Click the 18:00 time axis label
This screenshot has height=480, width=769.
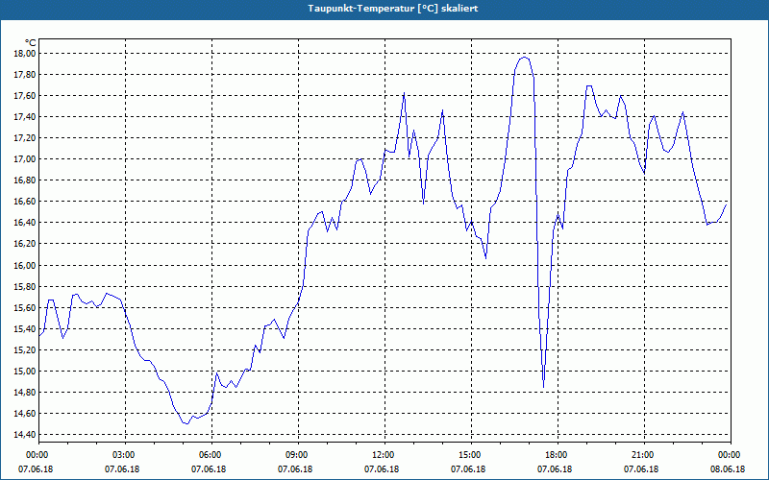pyautogui.click(x=558, y=455)
